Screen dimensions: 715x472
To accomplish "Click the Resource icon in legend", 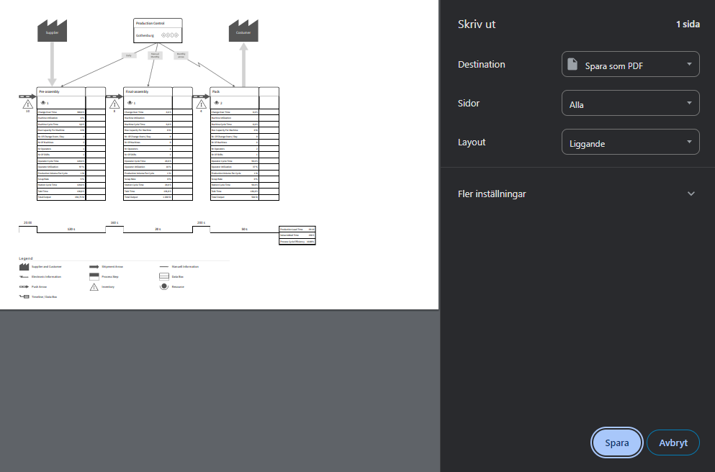I will 164,286.
